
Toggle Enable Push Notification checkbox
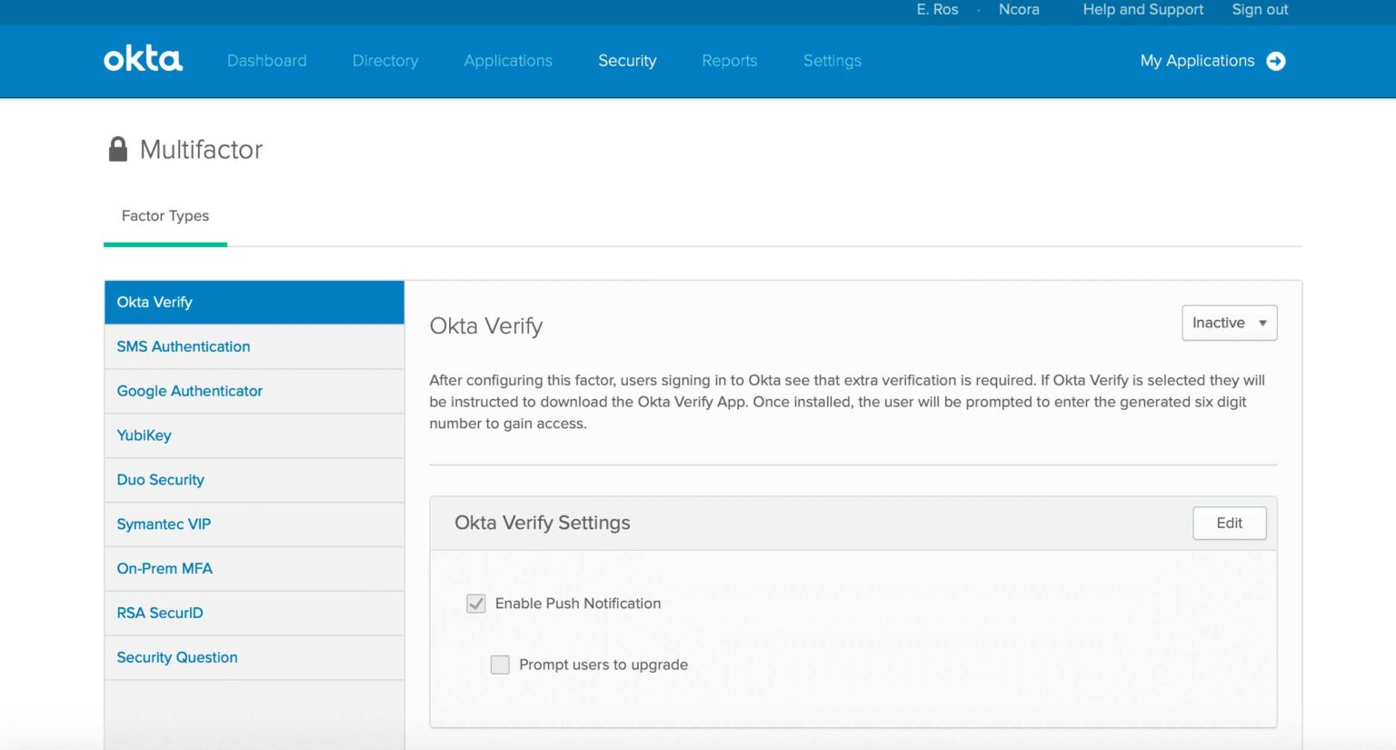coord(476,604)
